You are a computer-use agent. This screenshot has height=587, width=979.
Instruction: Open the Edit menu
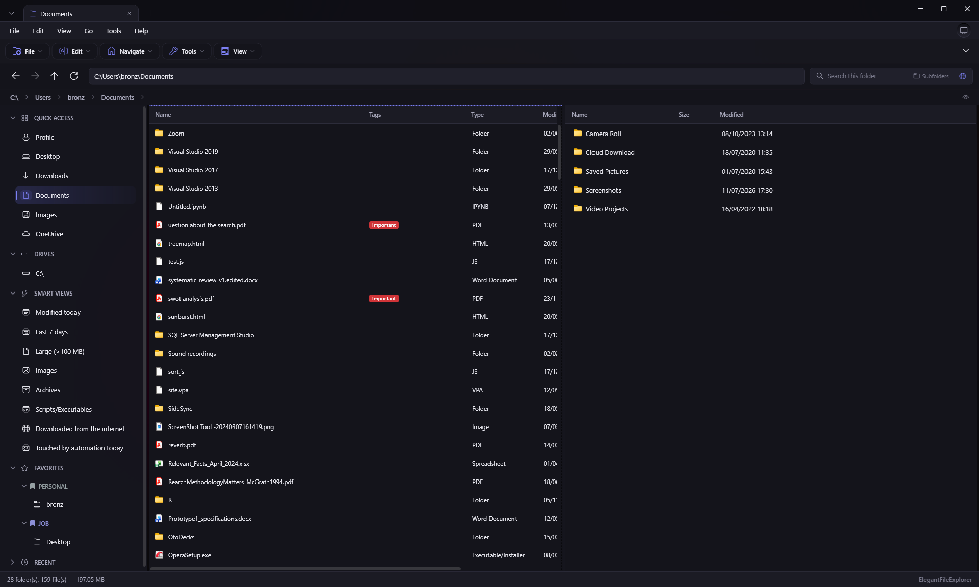click(x=38, y=31)
